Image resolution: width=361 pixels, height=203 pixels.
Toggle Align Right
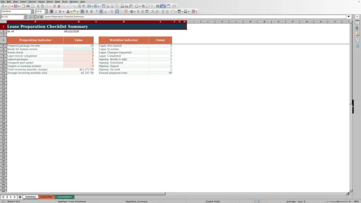click(x=91, y=11)
